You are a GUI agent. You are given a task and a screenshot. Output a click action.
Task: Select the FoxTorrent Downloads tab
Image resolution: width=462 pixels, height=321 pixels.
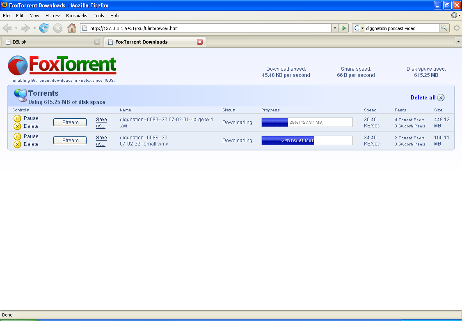155,42
